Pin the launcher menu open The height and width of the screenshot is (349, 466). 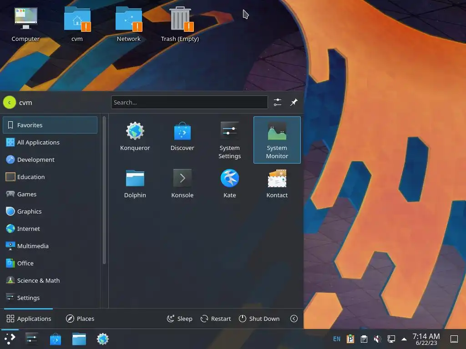point(294,102)
